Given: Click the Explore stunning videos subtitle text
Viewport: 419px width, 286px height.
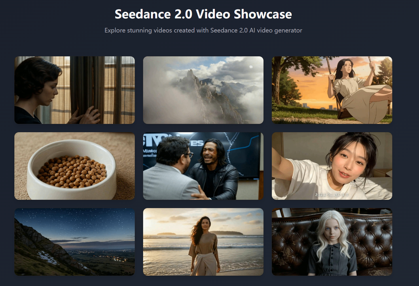Looking at the screenshot, I should (203, 30).
